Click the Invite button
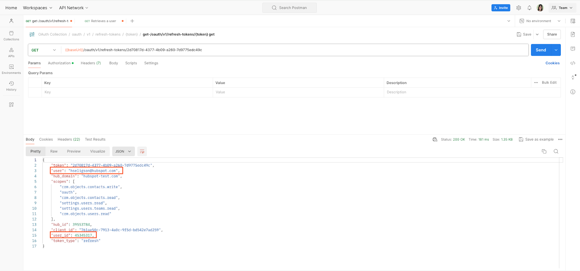Screen dimensions: 580x271 [501, 8]
